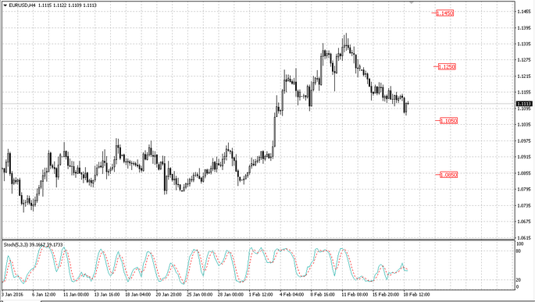Image resolution: width=535 pixels, height=302 pixels.
Task: Click the 100 level on Stochastic scale
Action: click(520, 244)
